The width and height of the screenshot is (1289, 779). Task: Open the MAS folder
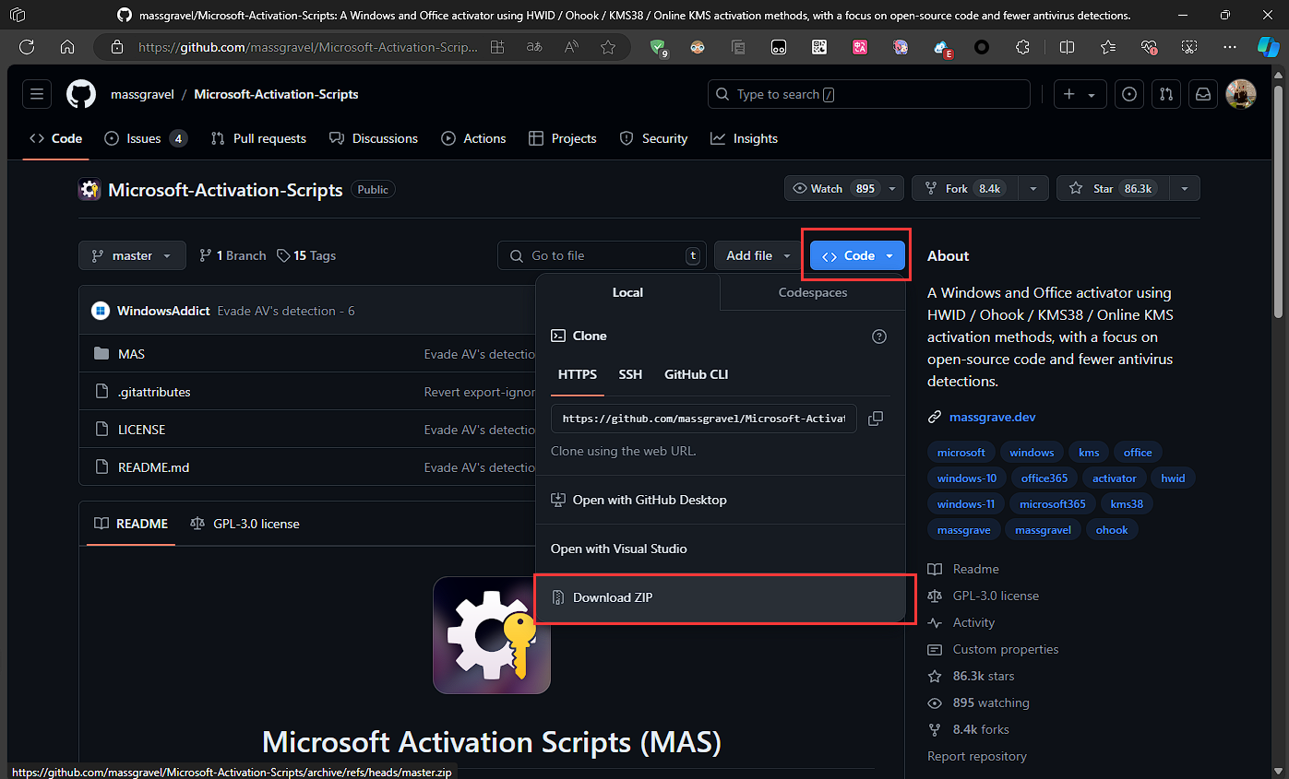point(131,354)
